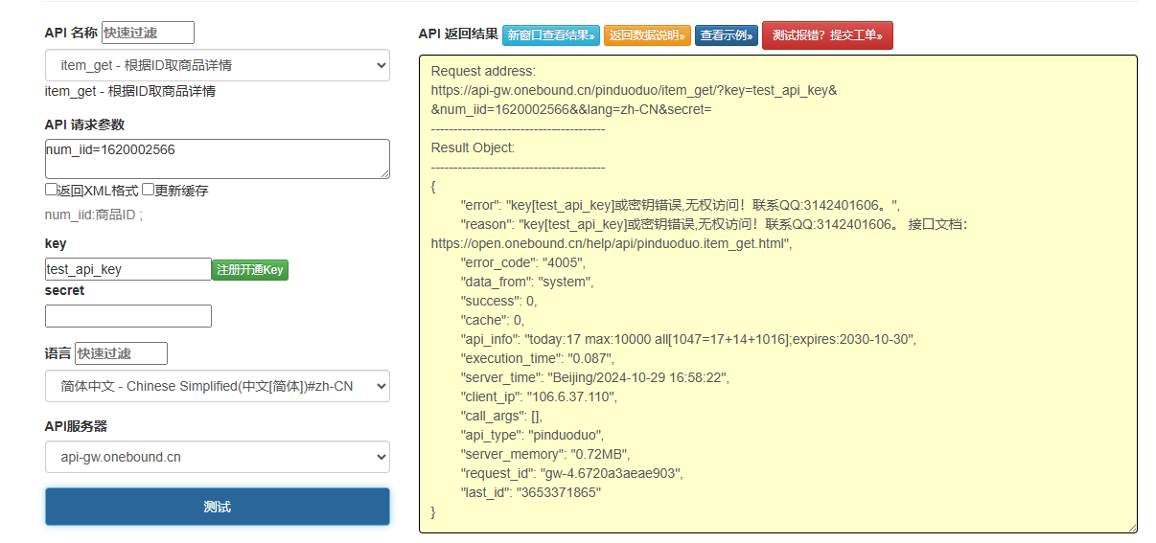Click the Request address label text
Image resolution: width=1156 pixels, height=543 pixels.
point(483,71)
